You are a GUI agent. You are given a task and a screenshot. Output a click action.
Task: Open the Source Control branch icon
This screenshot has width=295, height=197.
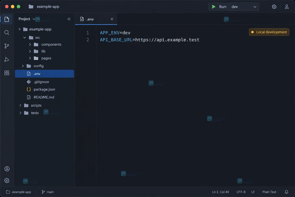[7, 46]
